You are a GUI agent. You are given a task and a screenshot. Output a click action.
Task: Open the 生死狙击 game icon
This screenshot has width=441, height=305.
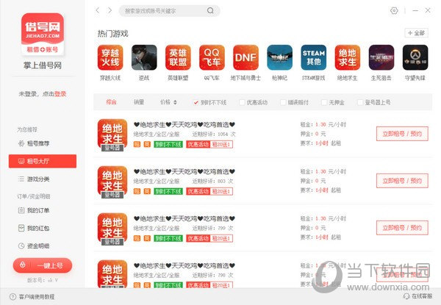pos(381,57)
